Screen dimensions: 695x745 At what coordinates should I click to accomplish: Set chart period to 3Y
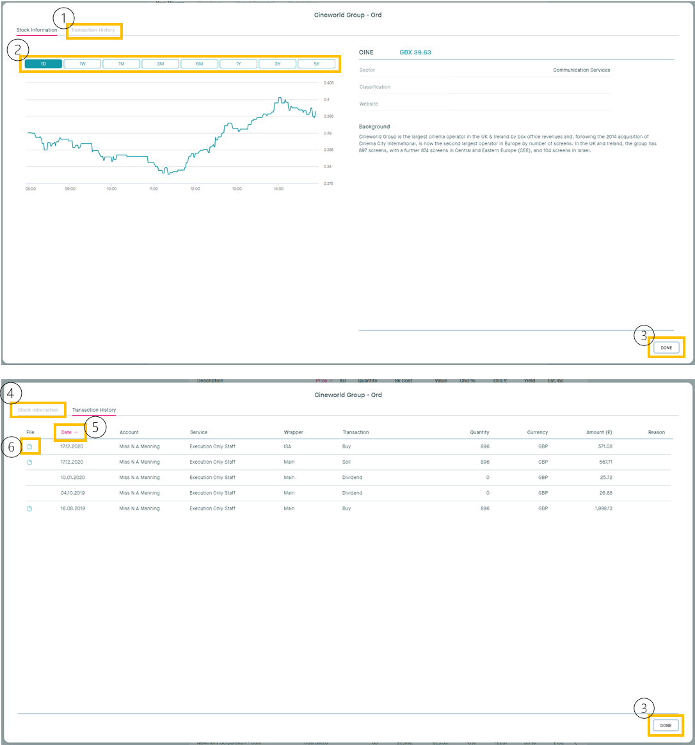pyautogui.click(x=278, y=64)
